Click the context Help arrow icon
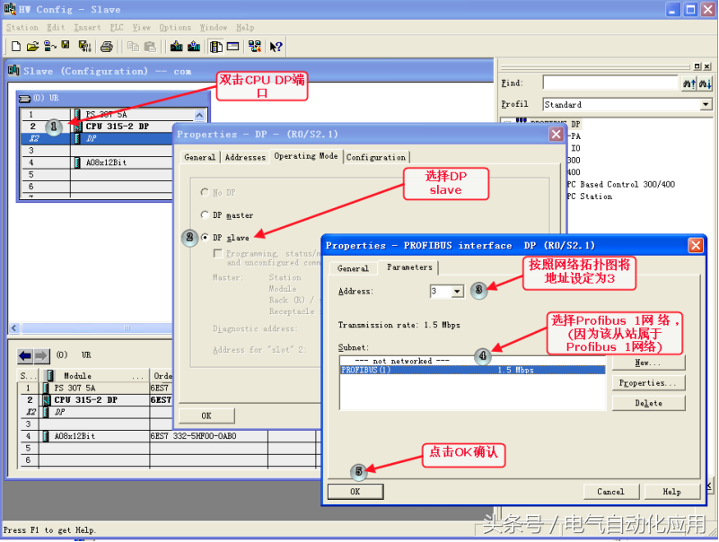Image resolution: width=719 pixels, height=542 pixels. coord(276,47)
